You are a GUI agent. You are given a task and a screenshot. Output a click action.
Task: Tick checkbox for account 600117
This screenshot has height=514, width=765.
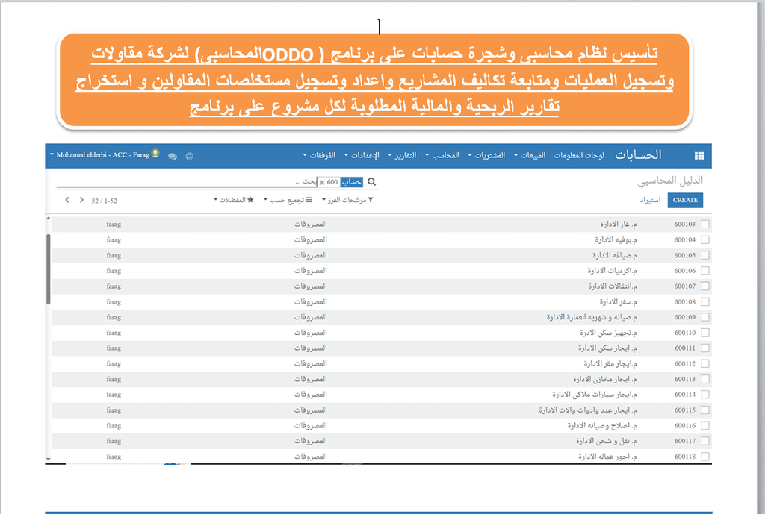pyautogui.click(x=705, y=441)
